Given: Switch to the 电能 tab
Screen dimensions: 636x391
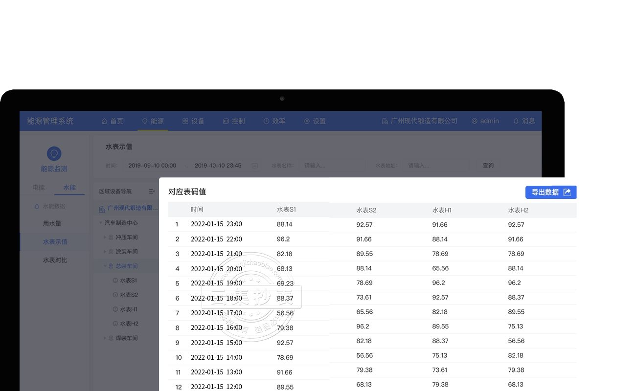Looking at the screenshot, I should [38, 188].
